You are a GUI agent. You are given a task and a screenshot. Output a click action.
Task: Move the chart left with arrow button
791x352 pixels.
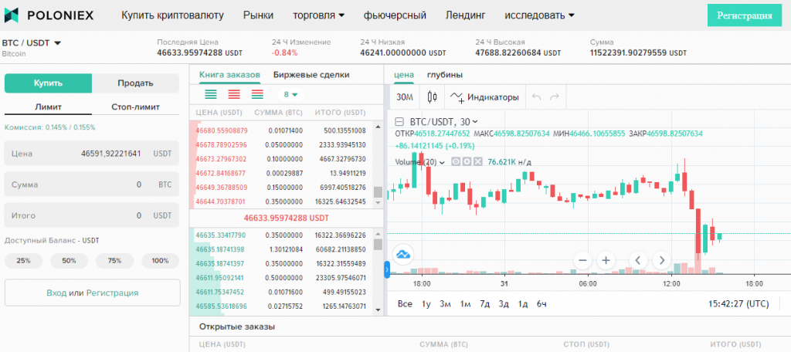(638, 260)
